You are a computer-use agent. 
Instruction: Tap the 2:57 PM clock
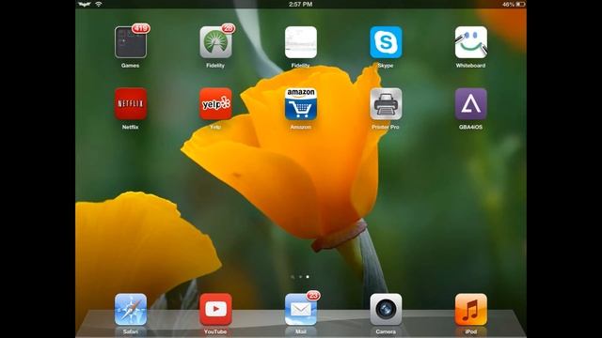pyautogui.click(x=301, y=4)
